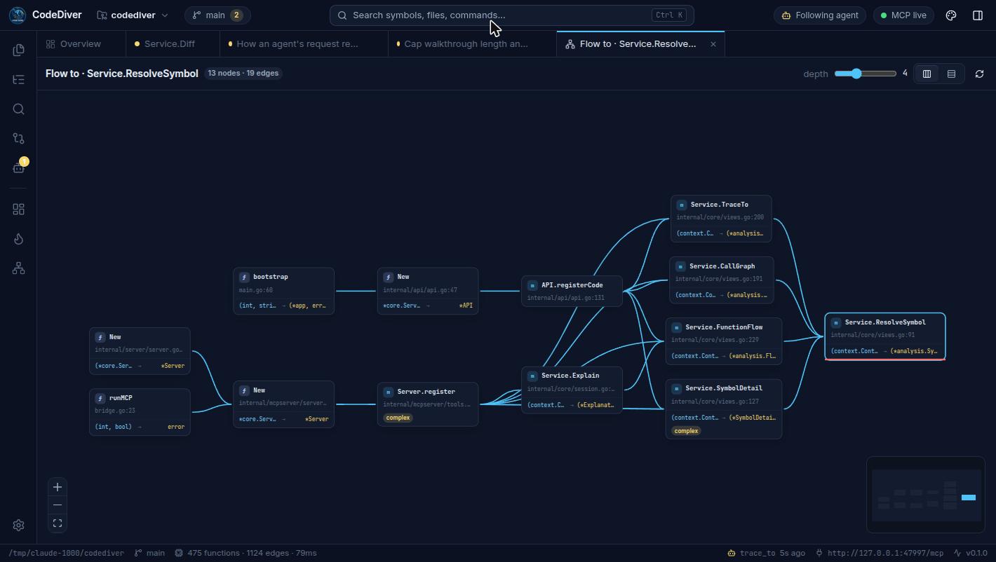Close the Flow to Service.Resolve tab
The height and width of the screenshot is (562, 996).
tap(713, 43)
